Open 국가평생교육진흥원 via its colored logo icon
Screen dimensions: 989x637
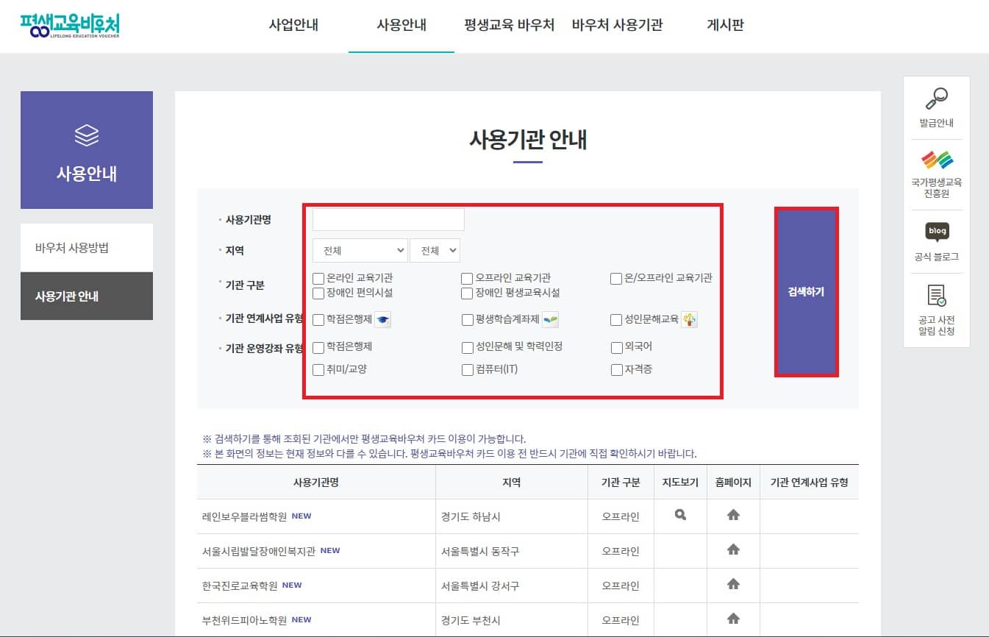tap(936, 158)
